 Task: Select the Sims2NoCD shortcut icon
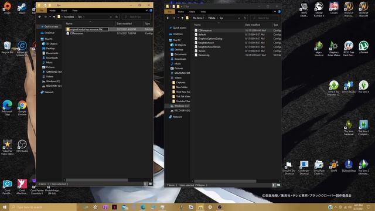(289, 168)
